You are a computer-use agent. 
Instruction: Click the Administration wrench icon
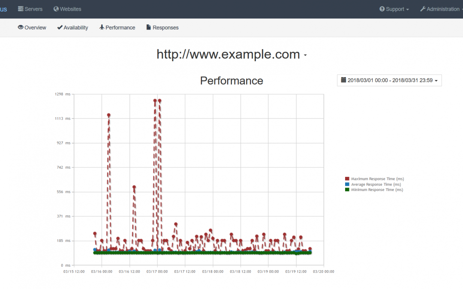(423, 9)
